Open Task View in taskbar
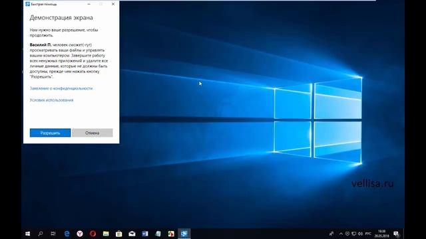426x239 pixels. click(x=53, y=234)
